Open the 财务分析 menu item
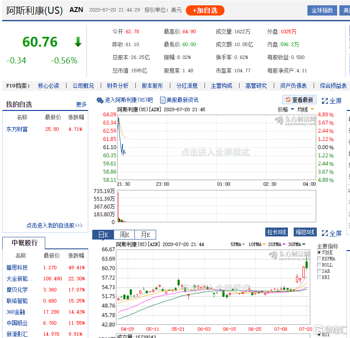Viewport: 350px width, 338px height. pyautogui.click(x=118, y=86)
